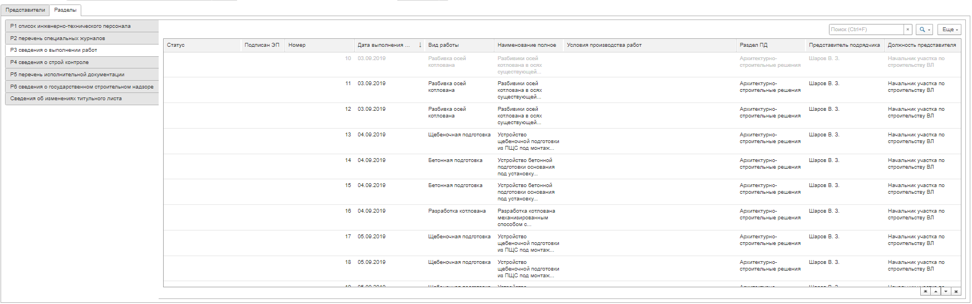Click the scroll up one row arrow
Viewport: 972px width, 304px height.
(x=936, y=291)
